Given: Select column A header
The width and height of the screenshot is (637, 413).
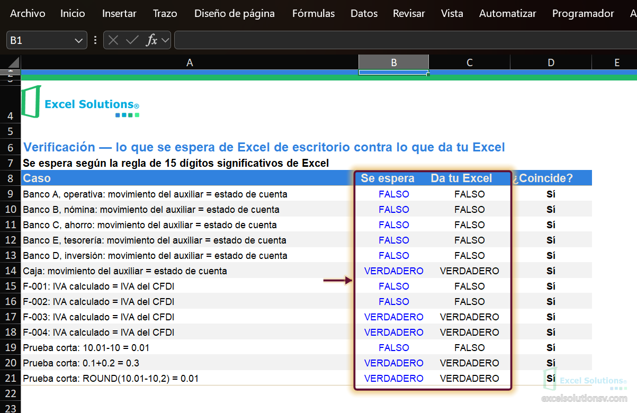Looking at the screenshot, I should click(x=190, y=62).
